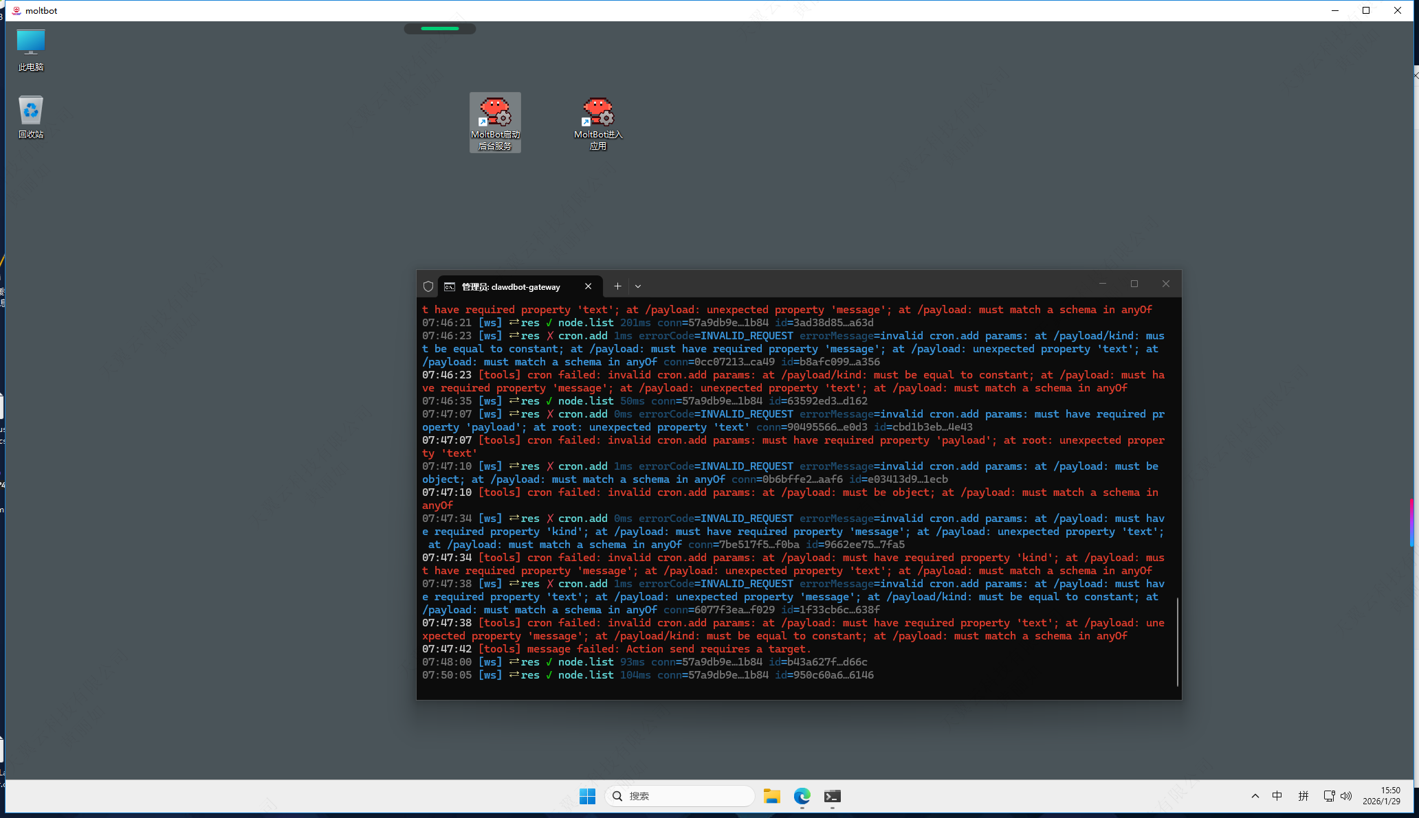Open the volume control in system tray

1346,796
